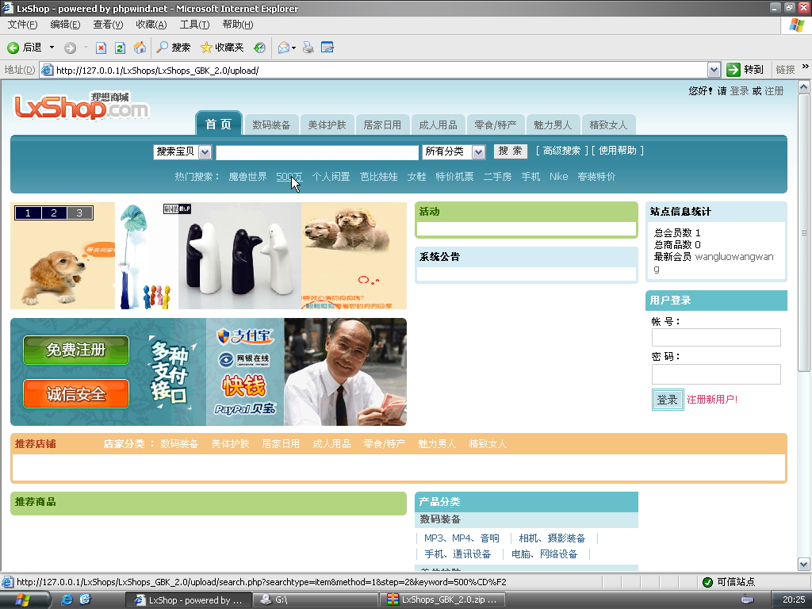Click the 帐号 username input field
This screenshot has height=609, width=812.
coord(716,338)
